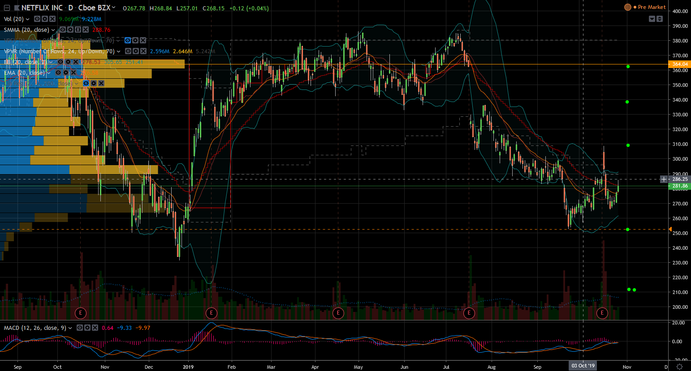Screen dimensions: 691x371
Task: Remove the BB (20, close) indicator
Action: tap(75, 62)
